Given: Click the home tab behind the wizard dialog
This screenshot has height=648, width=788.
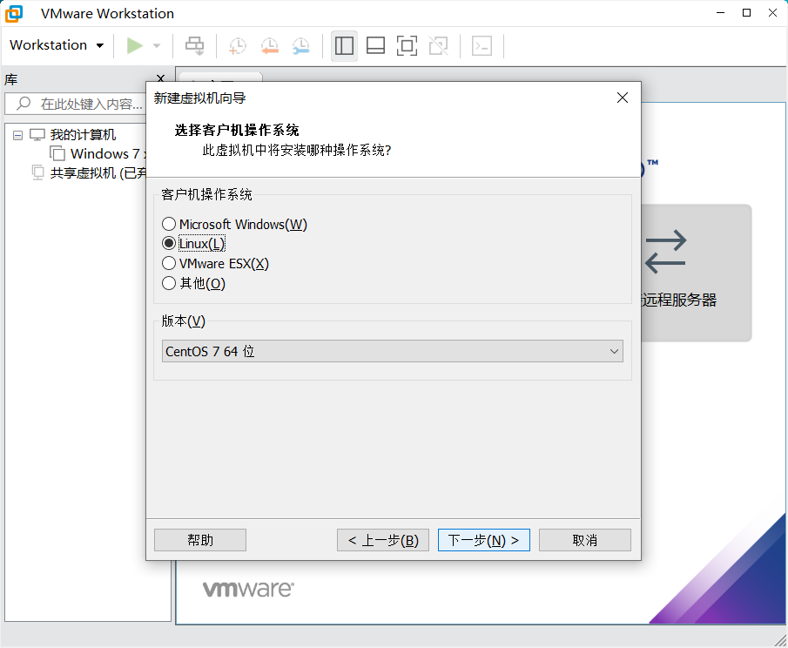Looking at the screenshot, I should [x=221, y=77].
